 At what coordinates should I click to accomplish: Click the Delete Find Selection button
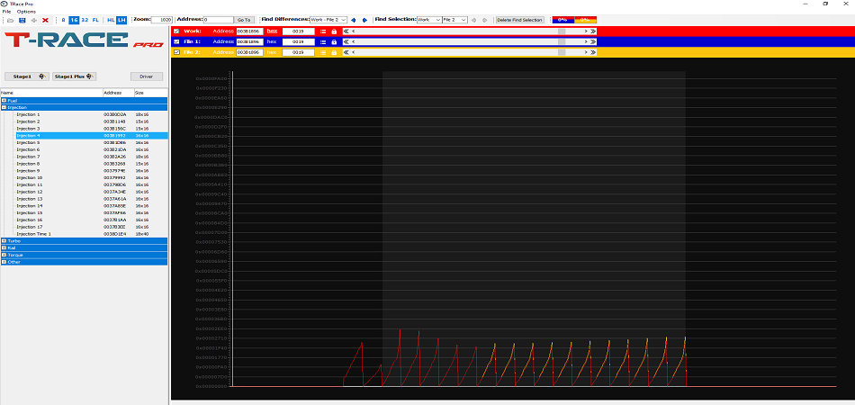519,19
